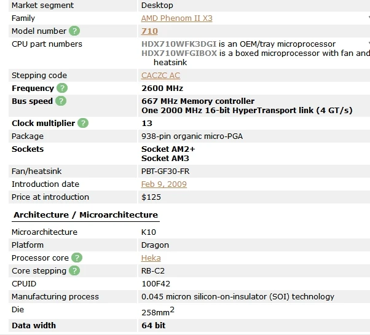Click the help icon beside Clock multiplier
This screenshot has width=370, height=335.
point(83,123)
